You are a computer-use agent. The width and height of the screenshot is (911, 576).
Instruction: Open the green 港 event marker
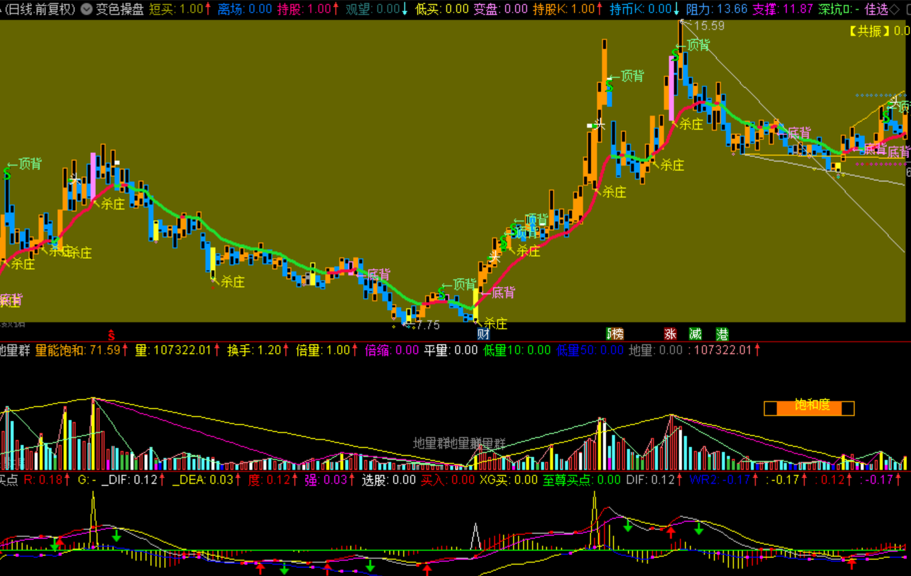coord(722,334)
